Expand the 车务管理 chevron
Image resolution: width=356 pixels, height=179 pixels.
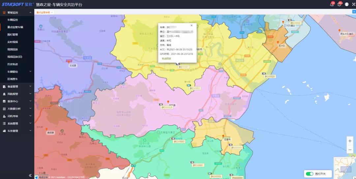(x=30, y=131)
